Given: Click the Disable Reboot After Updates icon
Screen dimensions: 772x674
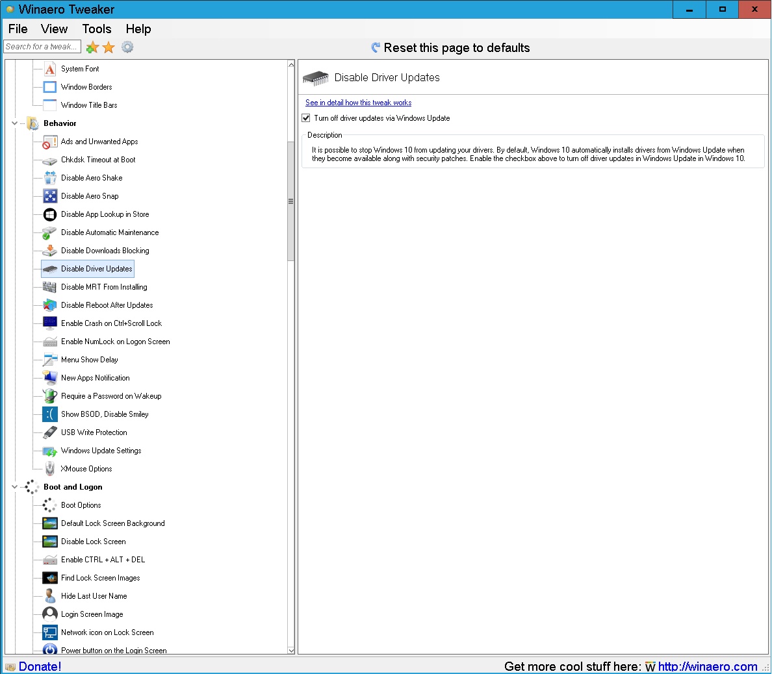Looking at the screenshot, I should [x=50, y=306].
